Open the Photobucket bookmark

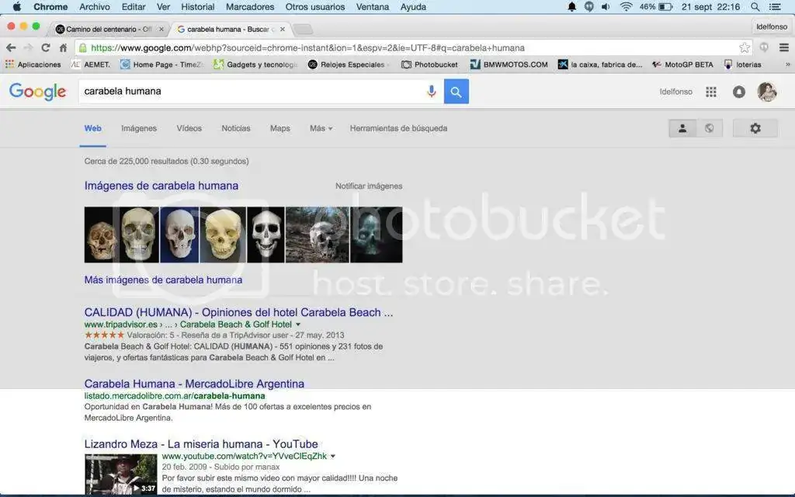429,64
